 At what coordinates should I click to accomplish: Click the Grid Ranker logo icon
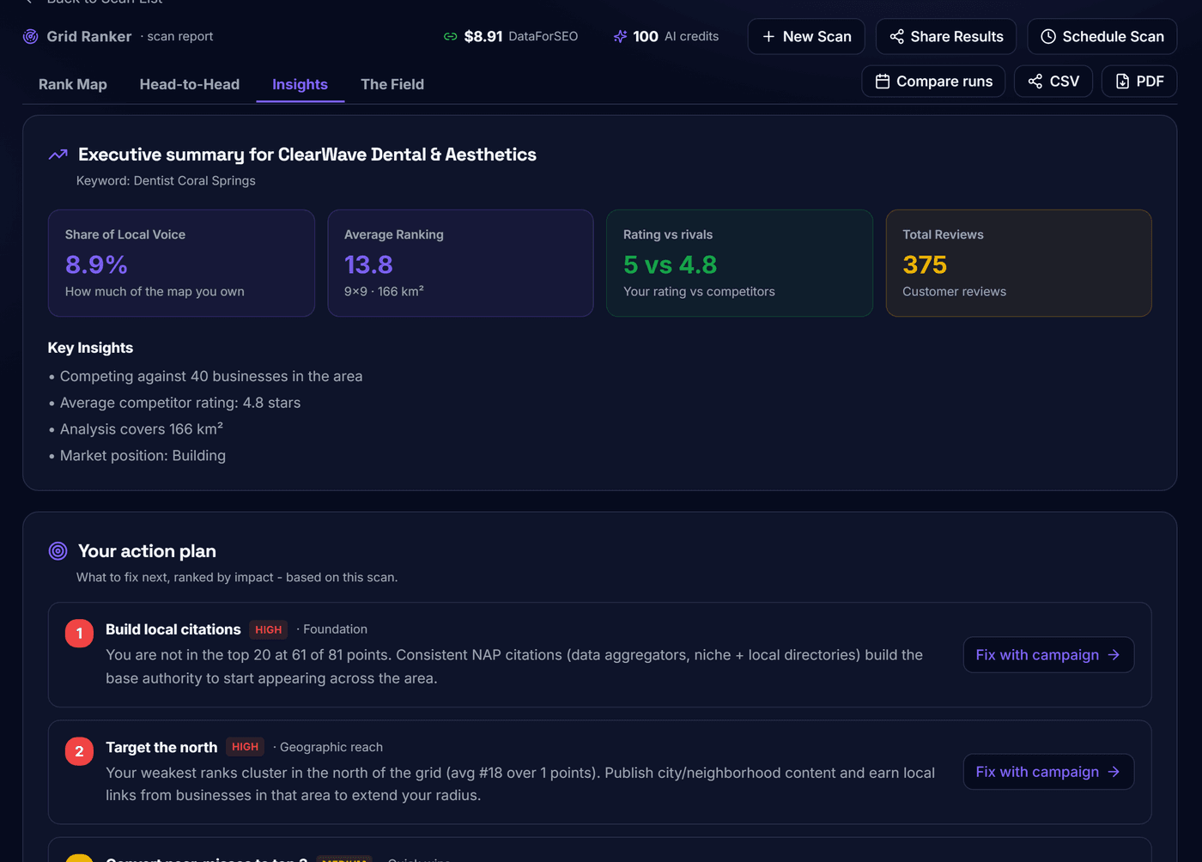pos(30,36)
